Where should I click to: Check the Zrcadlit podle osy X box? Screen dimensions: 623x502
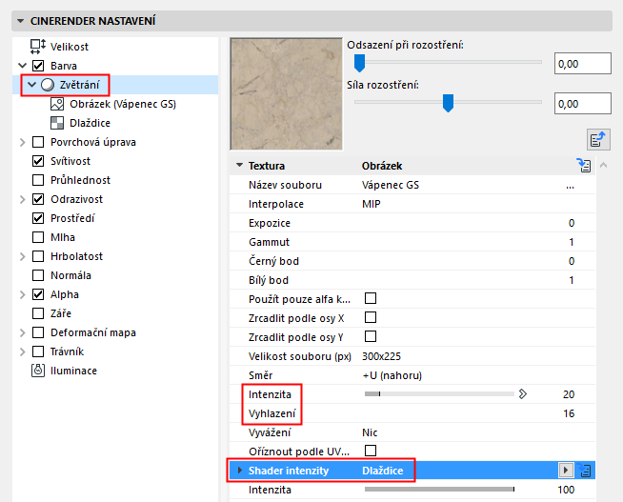pos(371,317)
